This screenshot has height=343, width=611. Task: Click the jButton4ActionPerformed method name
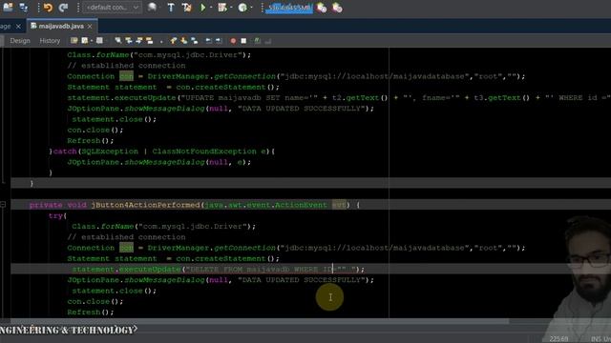click(145, 205)
